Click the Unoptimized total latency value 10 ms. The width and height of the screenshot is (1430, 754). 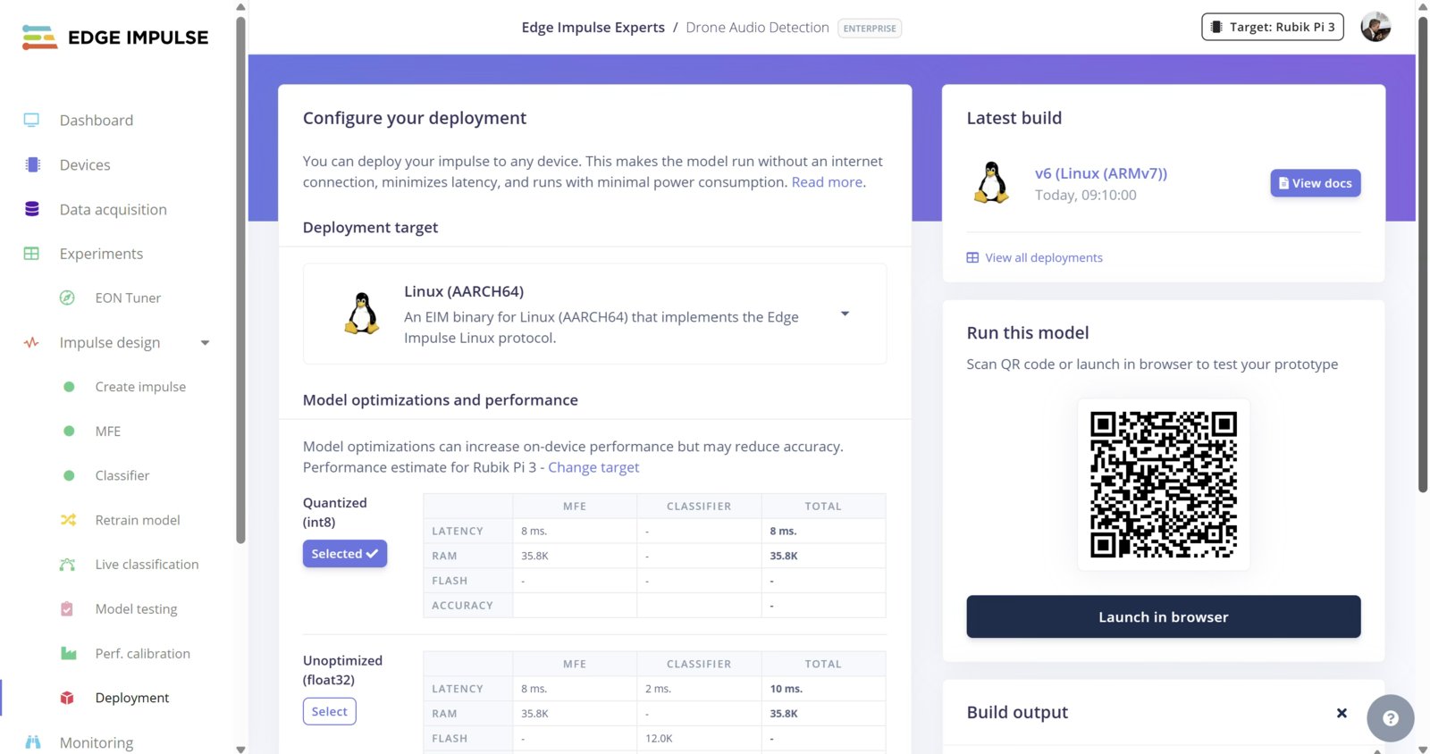[x=786, y=689]
